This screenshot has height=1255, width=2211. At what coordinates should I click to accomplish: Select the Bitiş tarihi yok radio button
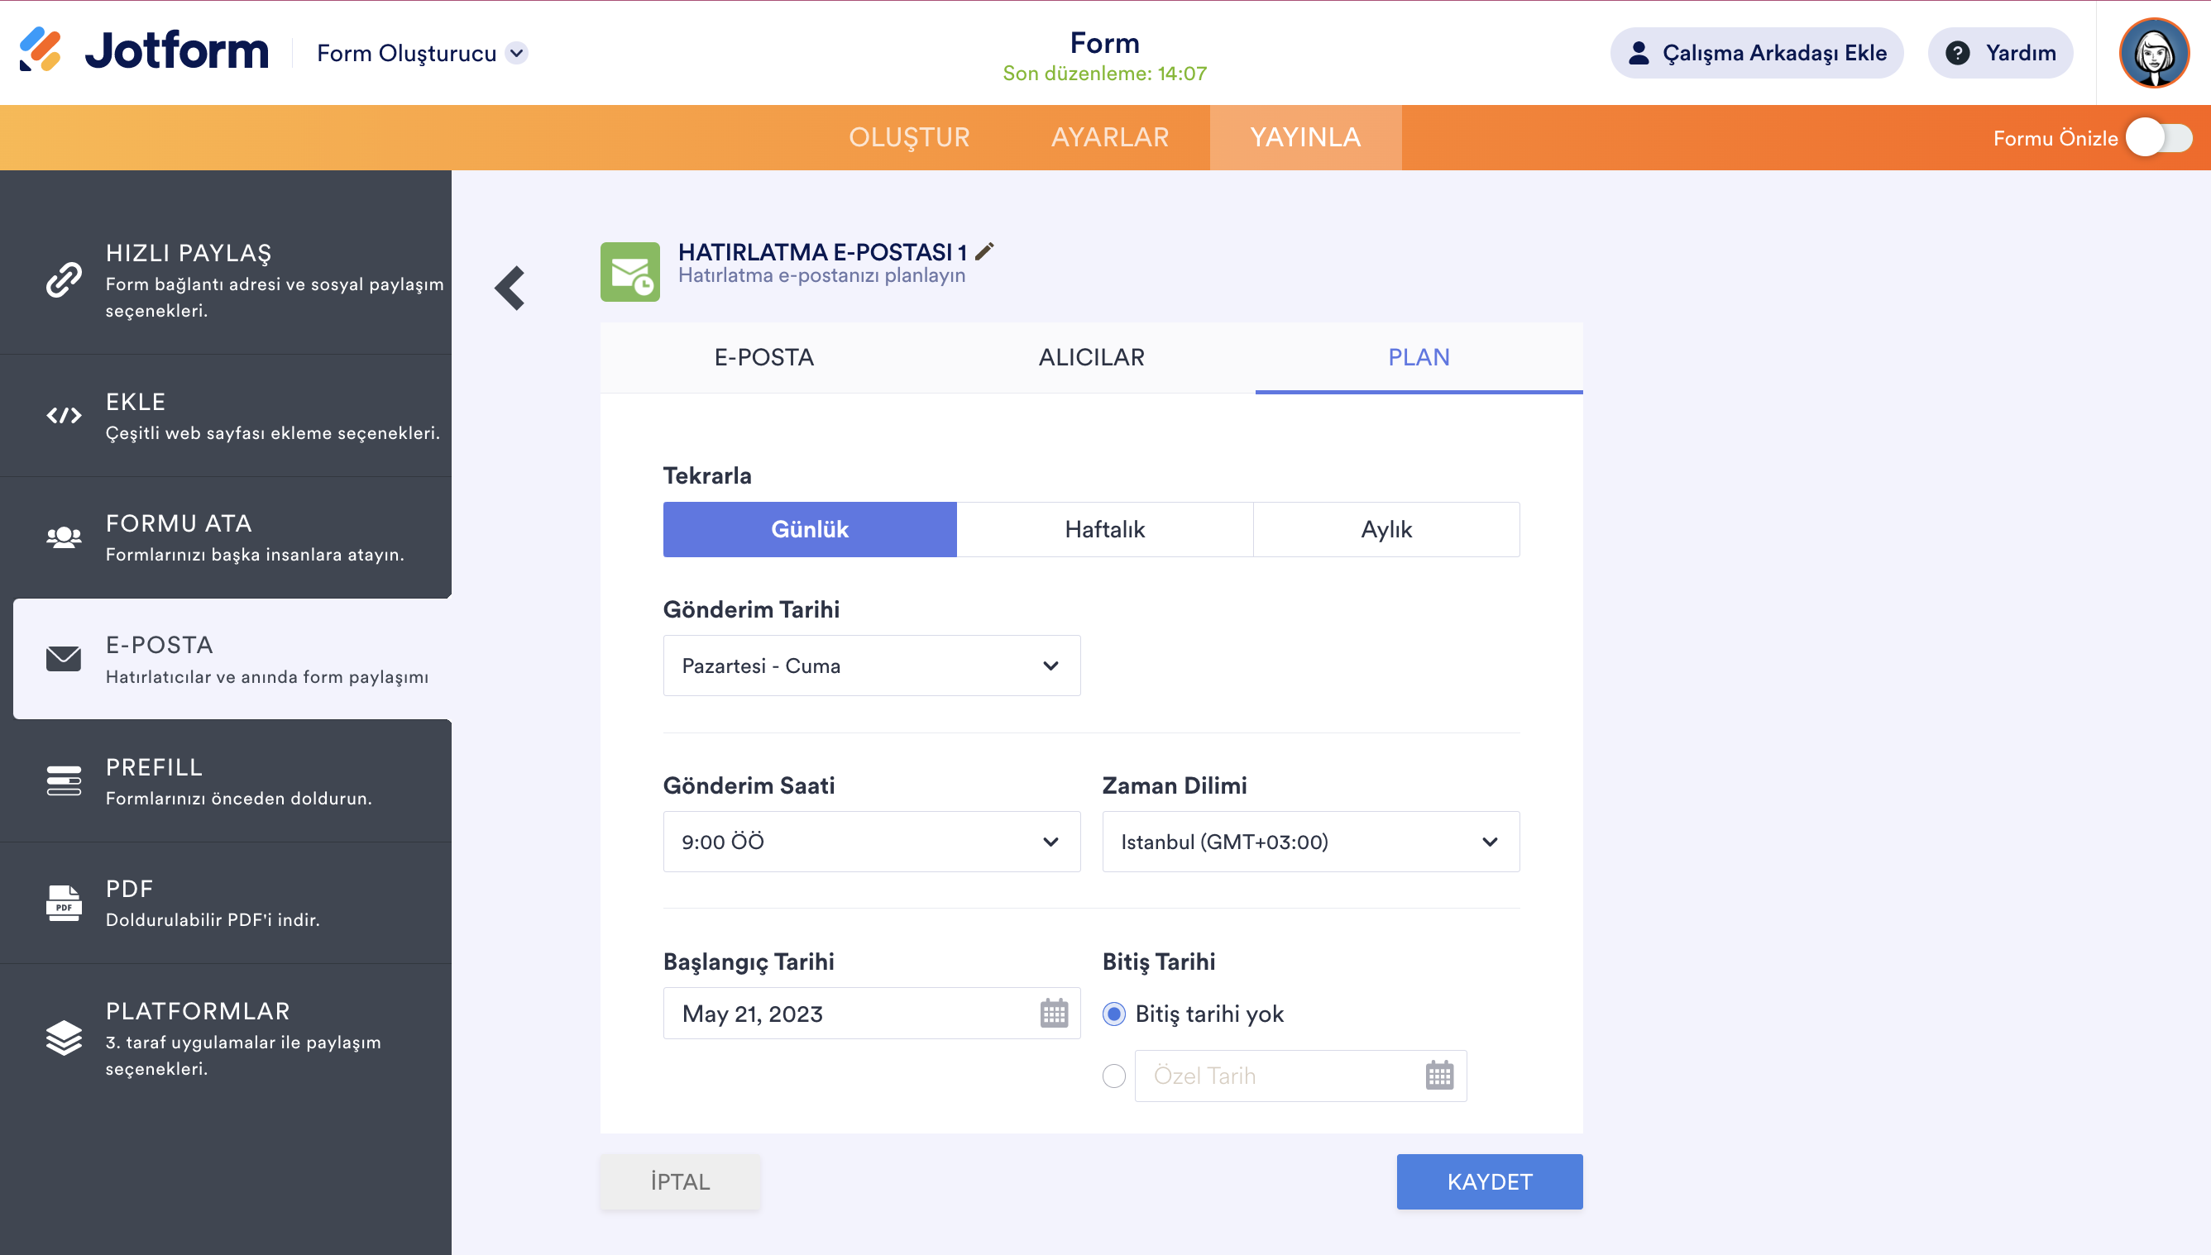[1113, 1014]
